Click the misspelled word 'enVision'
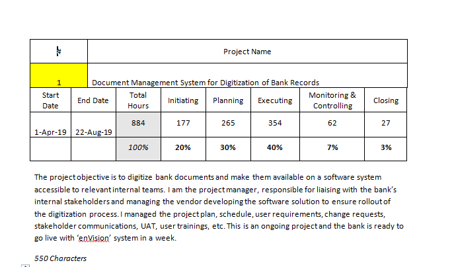This screenshot has height=267, width=454. point(94,238)
